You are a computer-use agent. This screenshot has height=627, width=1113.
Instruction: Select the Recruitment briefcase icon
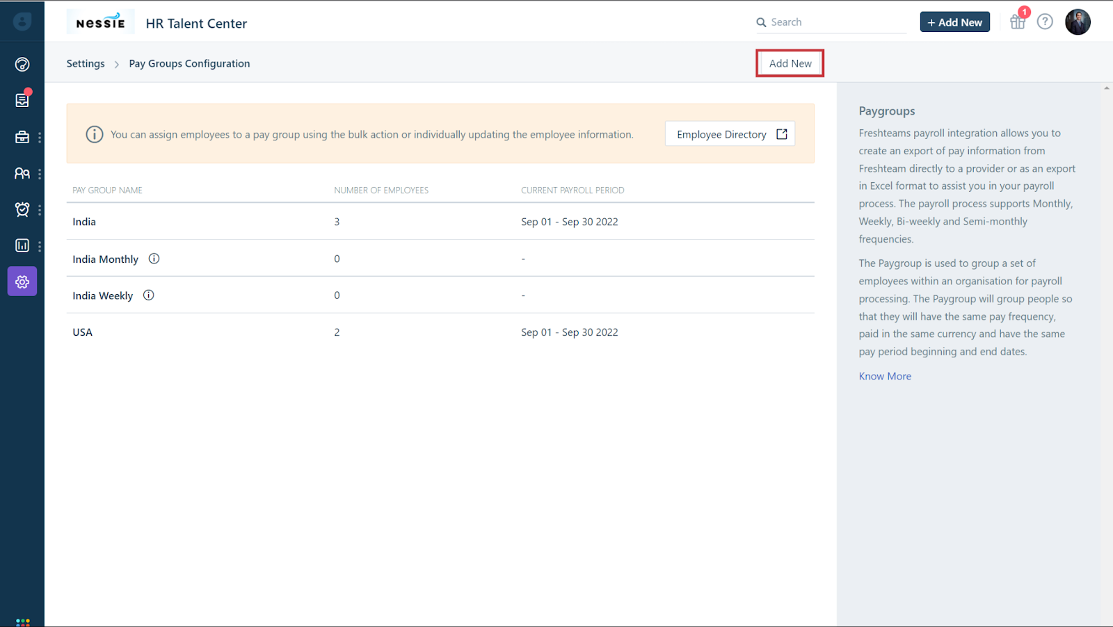pos(22,137)
